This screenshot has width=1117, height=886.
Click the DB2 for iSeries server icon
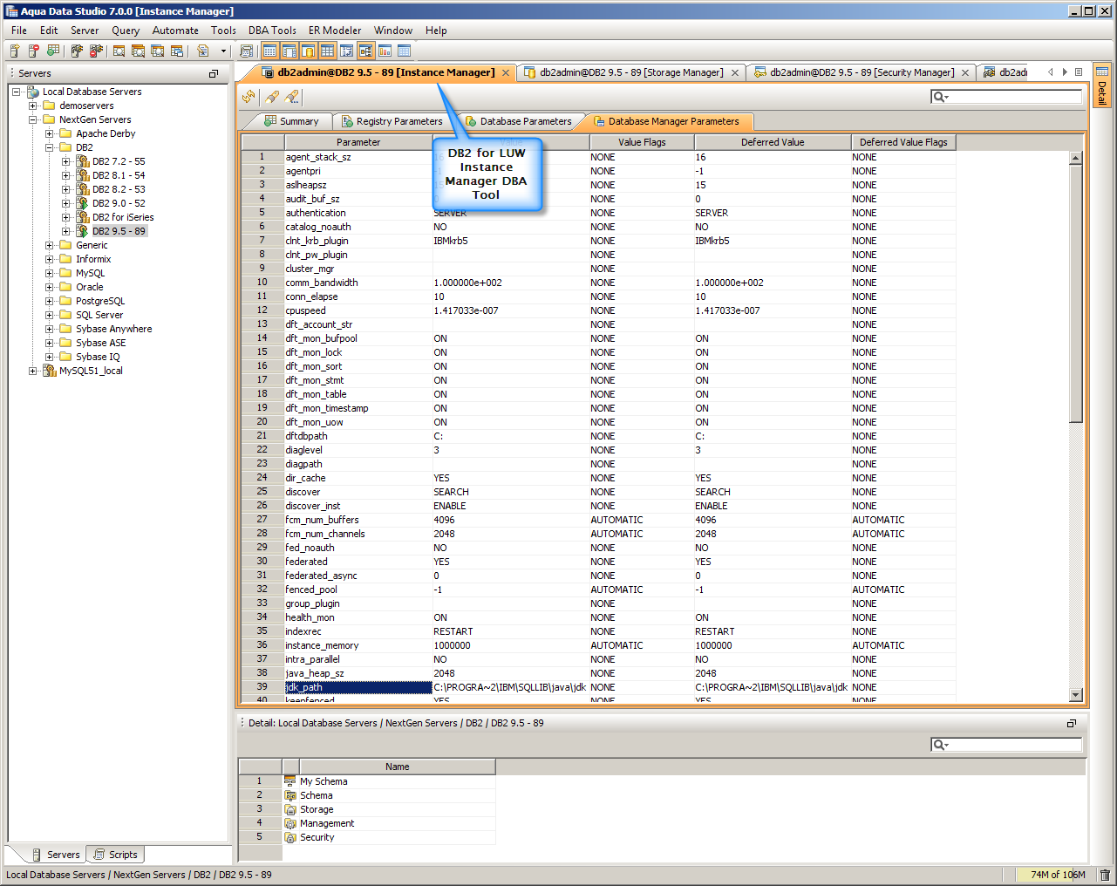83,217
